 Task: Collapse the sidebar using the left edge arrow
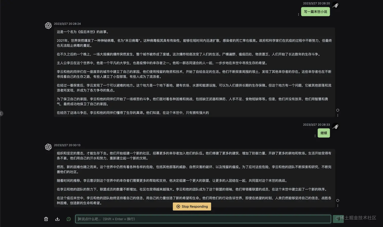(1, 113)
